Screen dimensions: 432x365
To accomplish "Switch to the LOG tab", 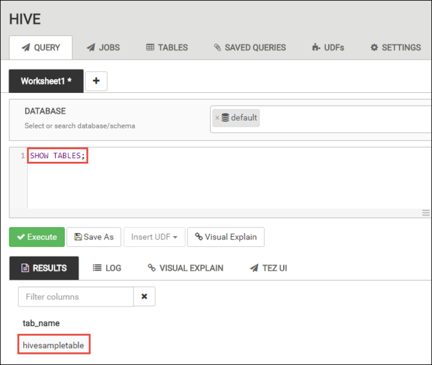I will pyautogui.click(x=107, y=268).
